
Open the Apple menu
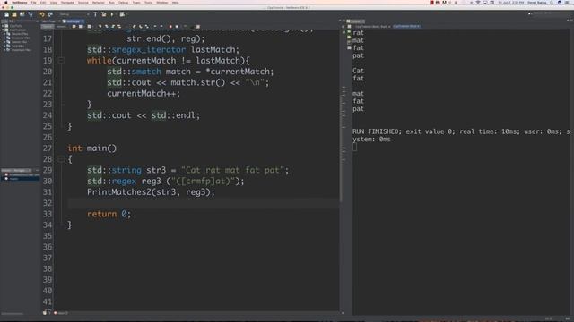click(6, 3)
